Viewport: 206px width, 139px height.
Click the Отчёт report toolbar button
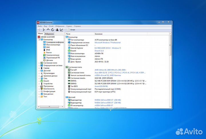pyautogui.click(x=71, y=30)
